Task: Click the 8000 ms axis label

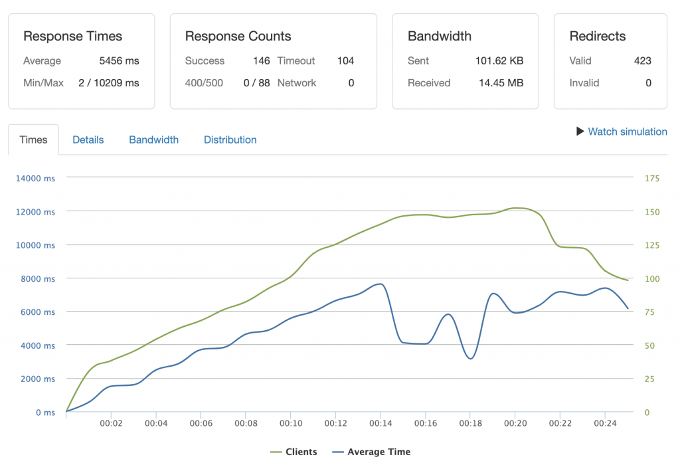Action: tap(38, 278)
